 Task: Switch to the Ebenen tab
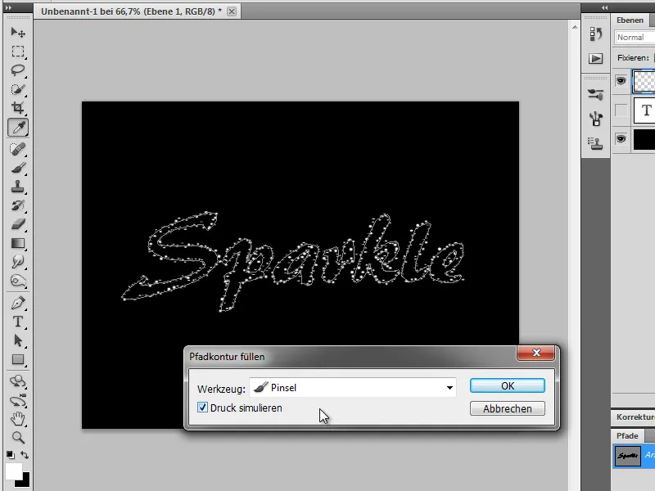[630, 20]
